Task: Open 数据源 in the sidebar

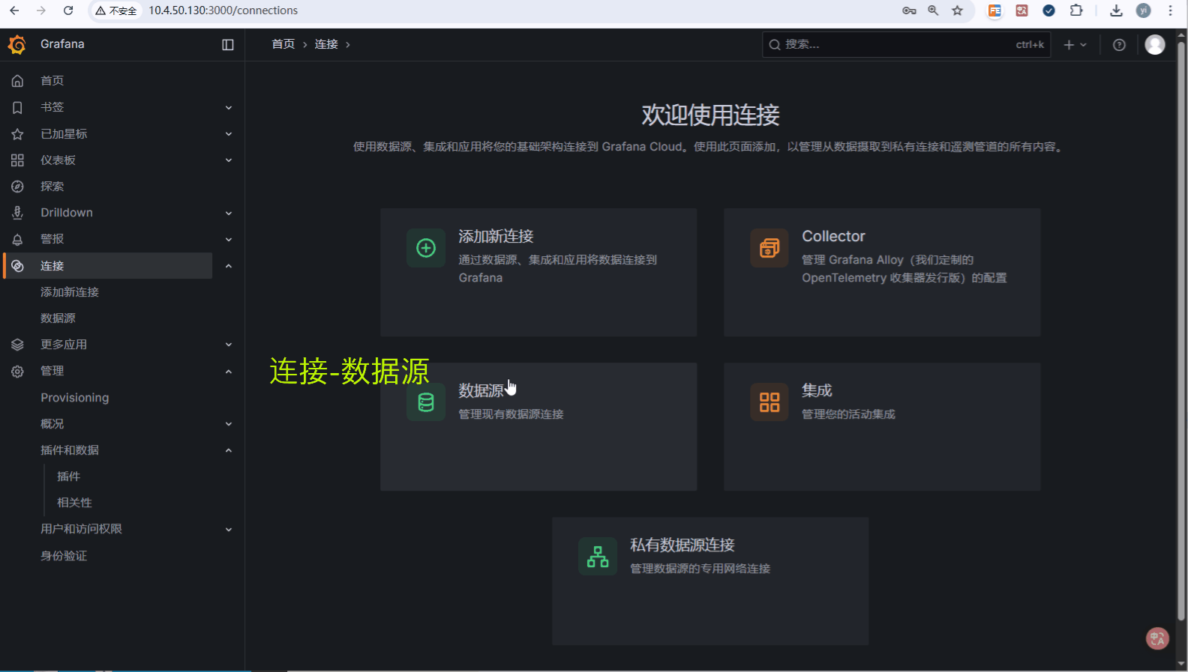Action: point(58,318)
